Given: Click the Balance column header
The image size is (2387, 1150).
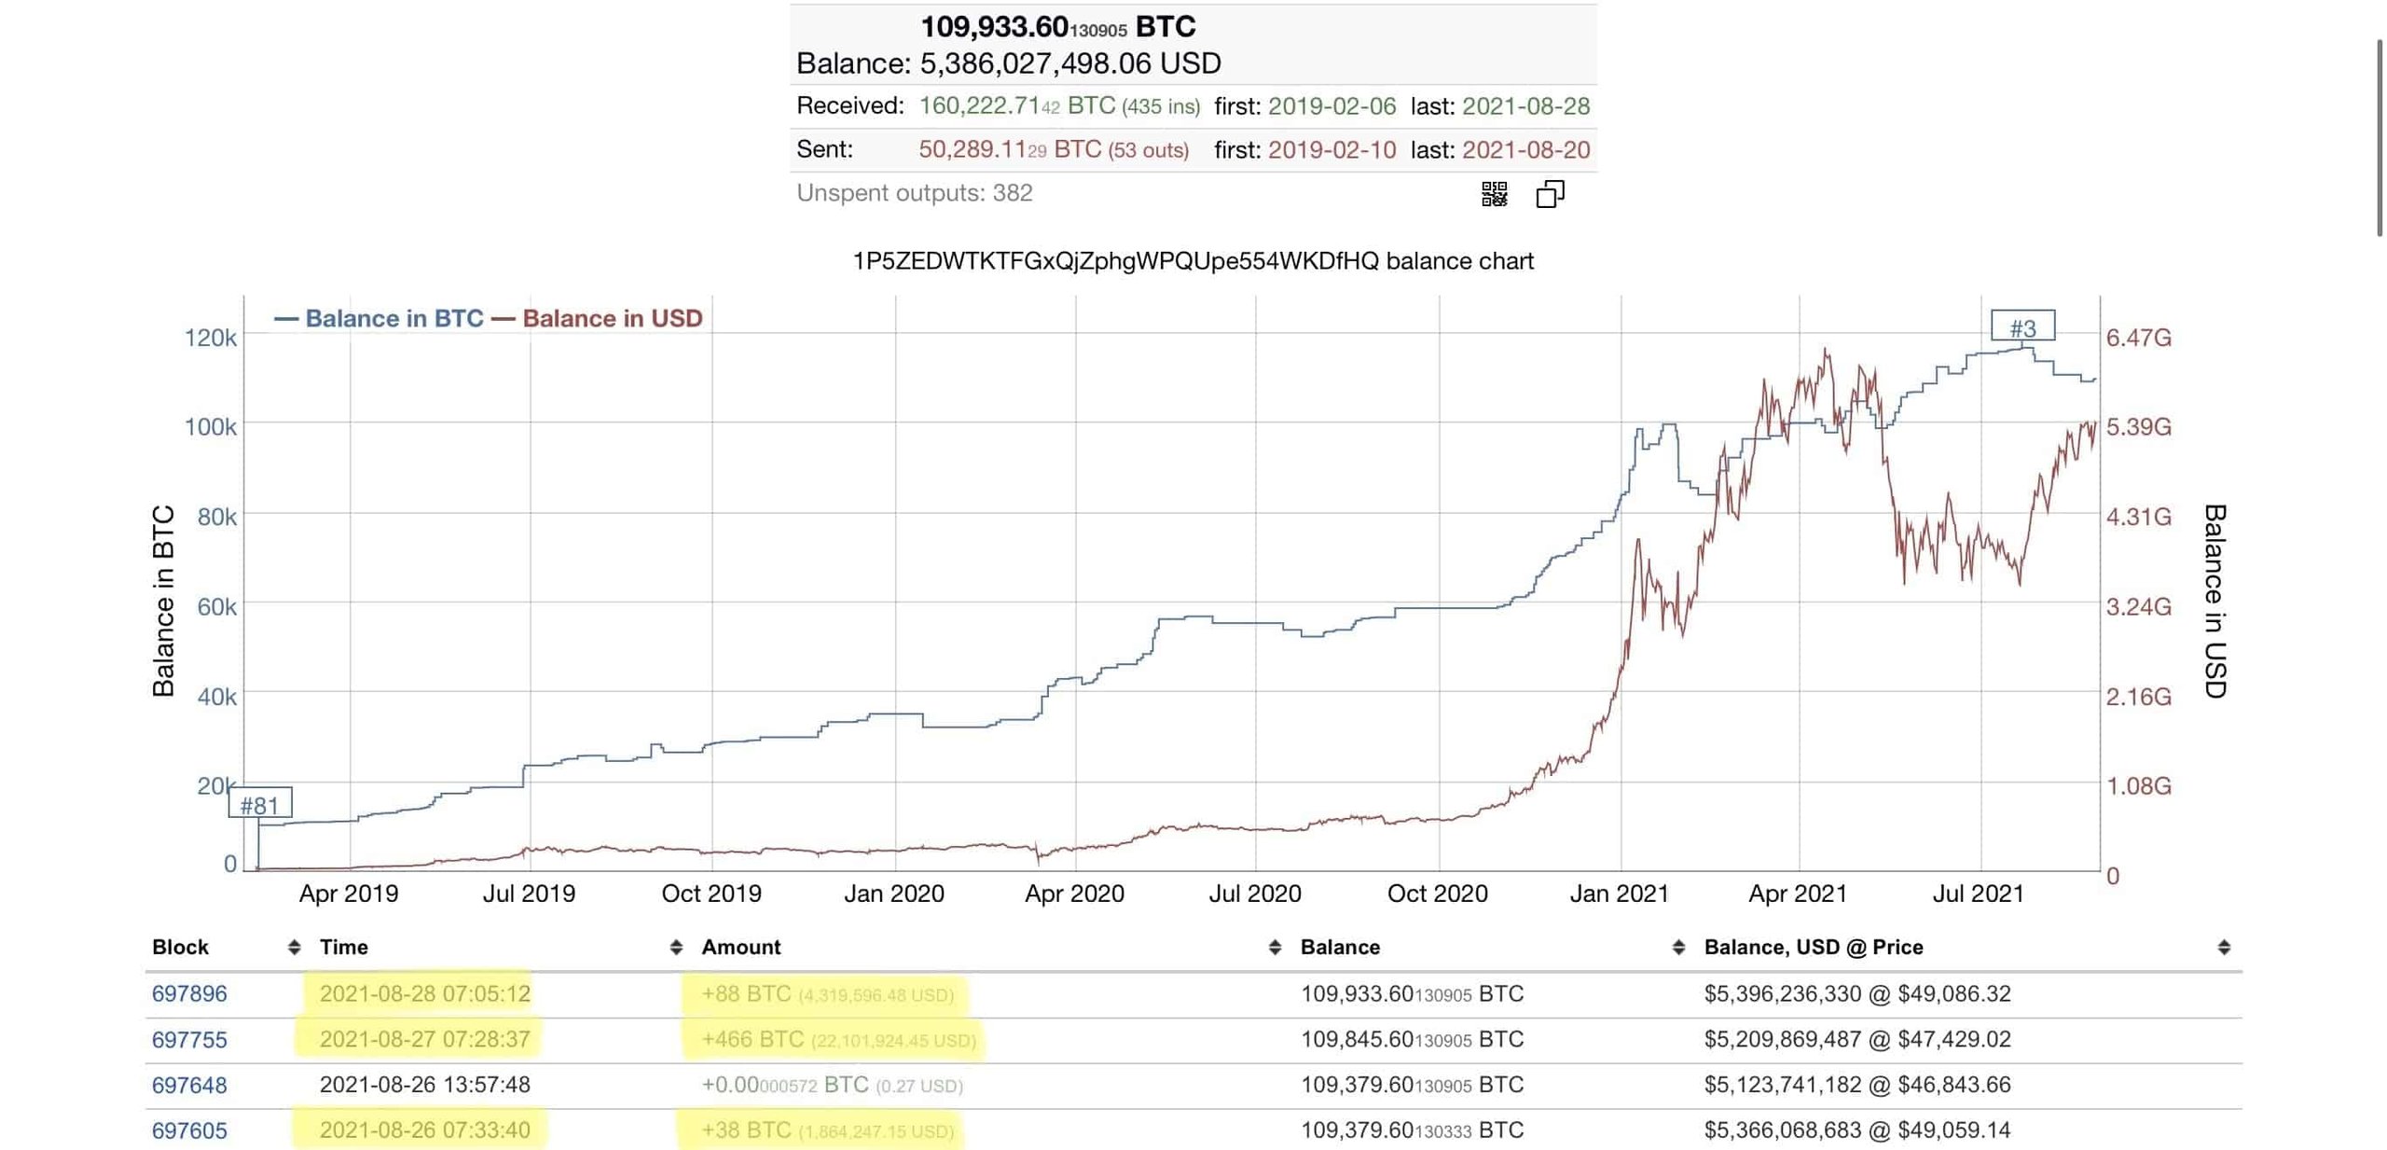Looking at the screenshot, I should coord(1340,948).
